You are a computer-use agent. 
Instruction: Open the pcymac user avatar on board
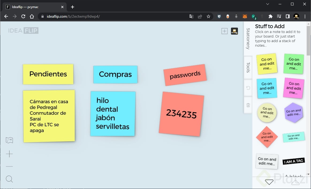tap(234, 31)
